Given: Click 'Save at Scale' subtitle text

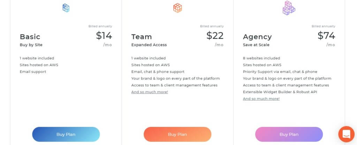Looking at the screenshot, I should (x=256, y=45).
